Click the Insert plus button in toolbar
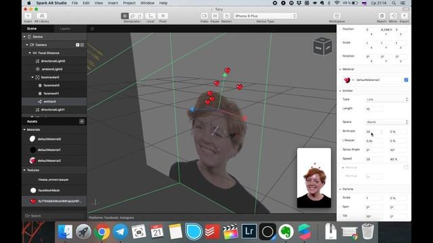 point(28,16)
